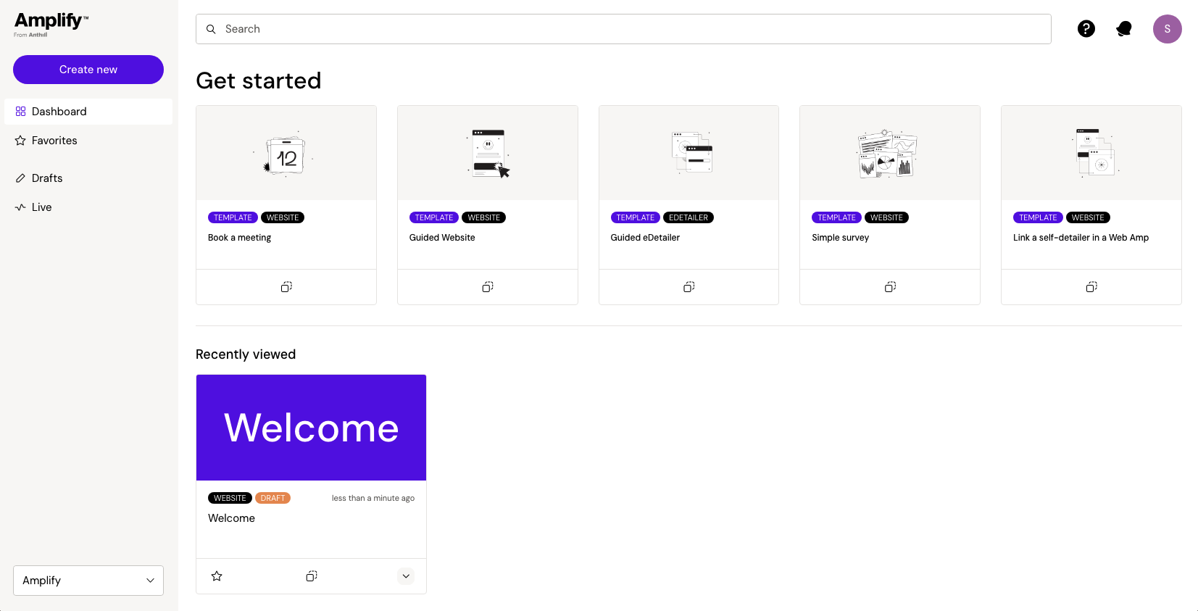Open the notifications bell icon
The width and height of the screenshot is (1198, 611).
tap(1124, 29)
